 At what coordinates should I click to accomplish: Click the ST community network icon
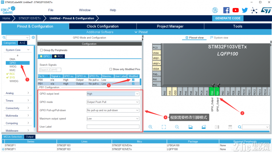pos(254,10)
